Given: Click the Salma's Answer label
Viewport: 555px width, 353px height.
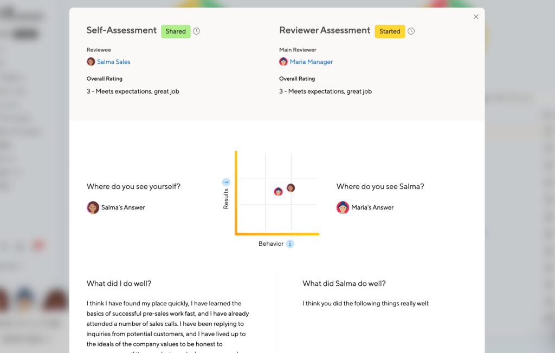Looking at the screenshot, I should point(123,207).
